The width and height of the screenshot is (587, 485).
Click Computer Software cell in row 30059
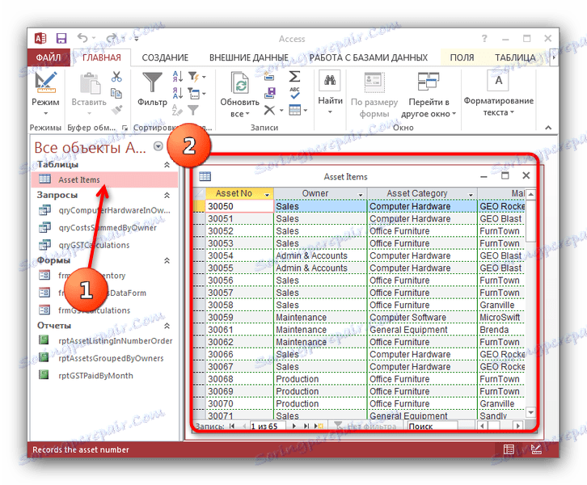(422, 318)
